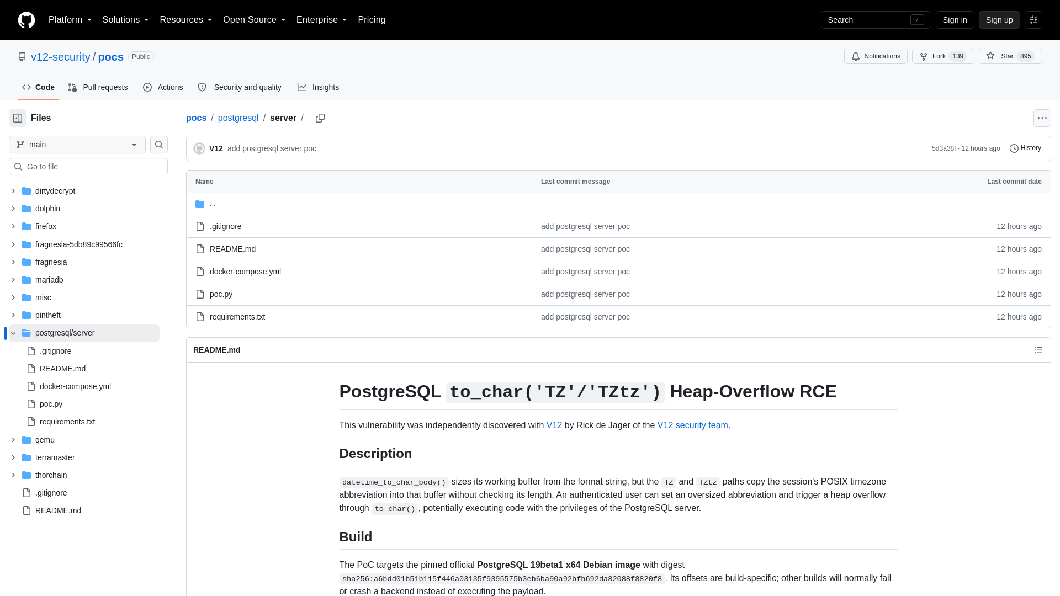Open commit hash 5d3a38f link
Screen dimensions: 1060x596
click(x=944, y=148)
